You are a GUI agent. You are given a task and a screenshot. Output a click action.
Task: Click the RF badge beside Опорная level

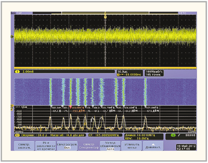tap(17, 135)
